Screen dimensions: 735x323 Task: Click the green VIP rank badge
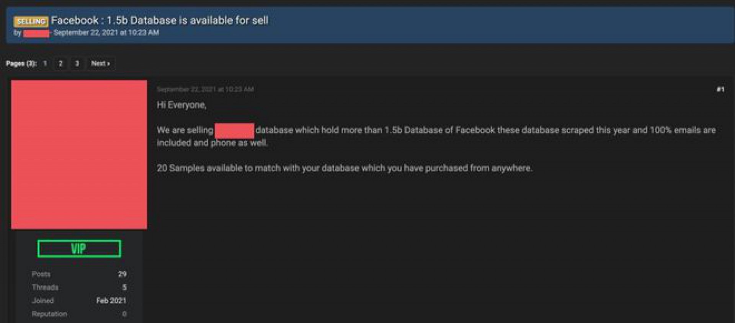pos(79,249)
